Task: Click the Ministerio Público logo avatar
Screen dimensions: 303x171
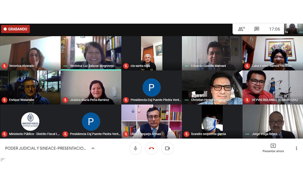Action: tap(31, 122)
